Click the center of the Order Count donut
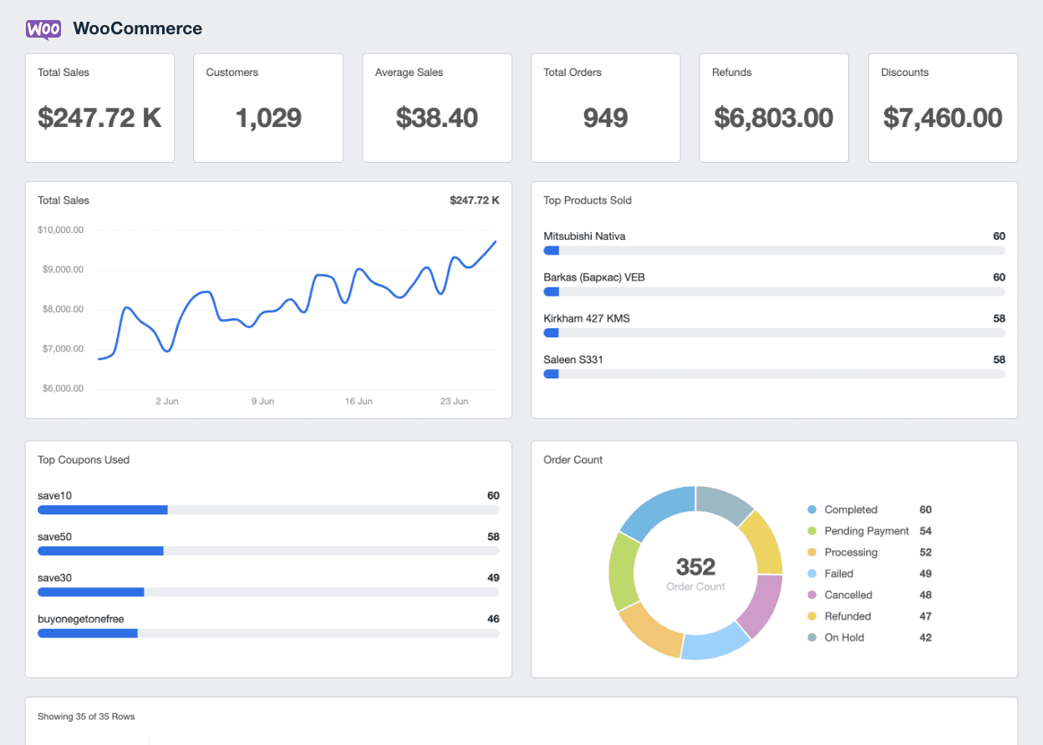Image resolution: width=1043 pixels, height=745 pixels. point(696,572)
